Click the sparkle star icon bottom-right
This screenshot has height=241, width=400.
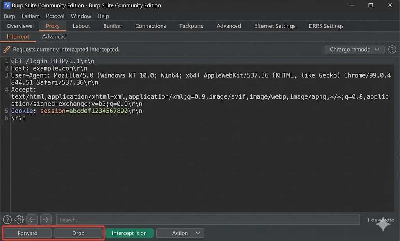pyautogui.click(x=383, y=224)
